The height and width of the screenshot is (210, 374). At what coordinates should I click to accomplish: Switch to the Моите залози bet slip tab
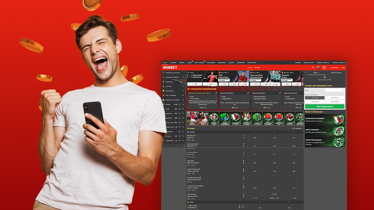tap(336, 72)
